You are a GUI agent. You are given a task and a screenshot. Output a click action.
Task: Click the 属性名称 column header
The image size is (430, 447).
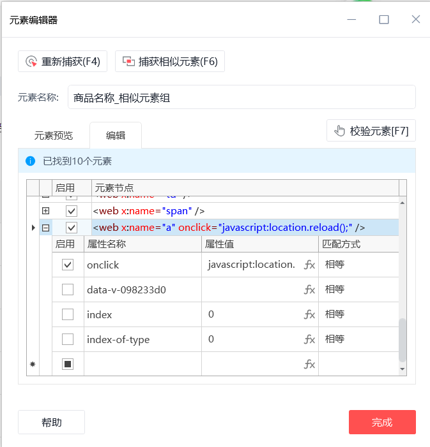pyautogui.click(x=142, y=244)
